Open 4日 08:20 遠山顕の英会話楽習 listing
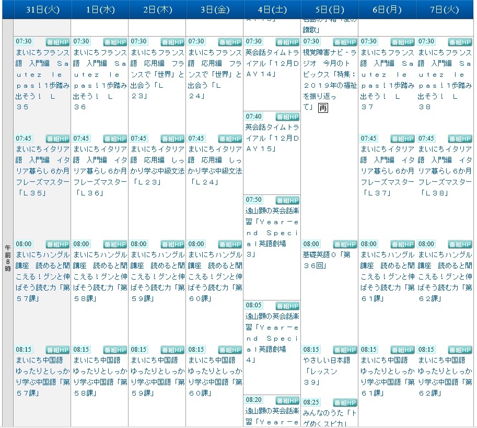This screenshot has width=477, height=428. pos(272,416)
